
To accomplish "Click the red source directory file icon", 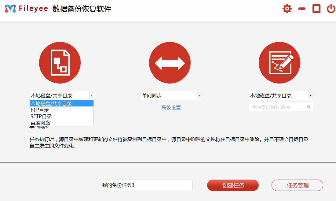I will tap(60, 63).
